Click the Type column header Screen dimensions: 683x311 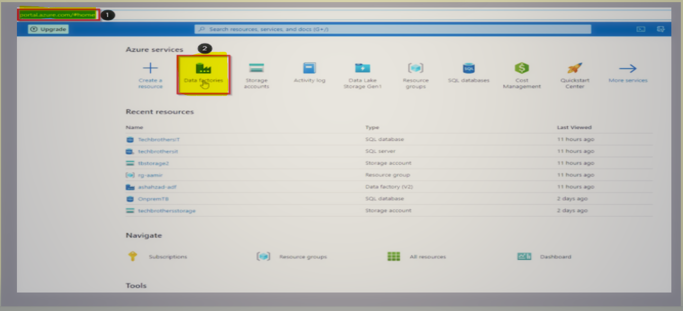tap(372, 127)
